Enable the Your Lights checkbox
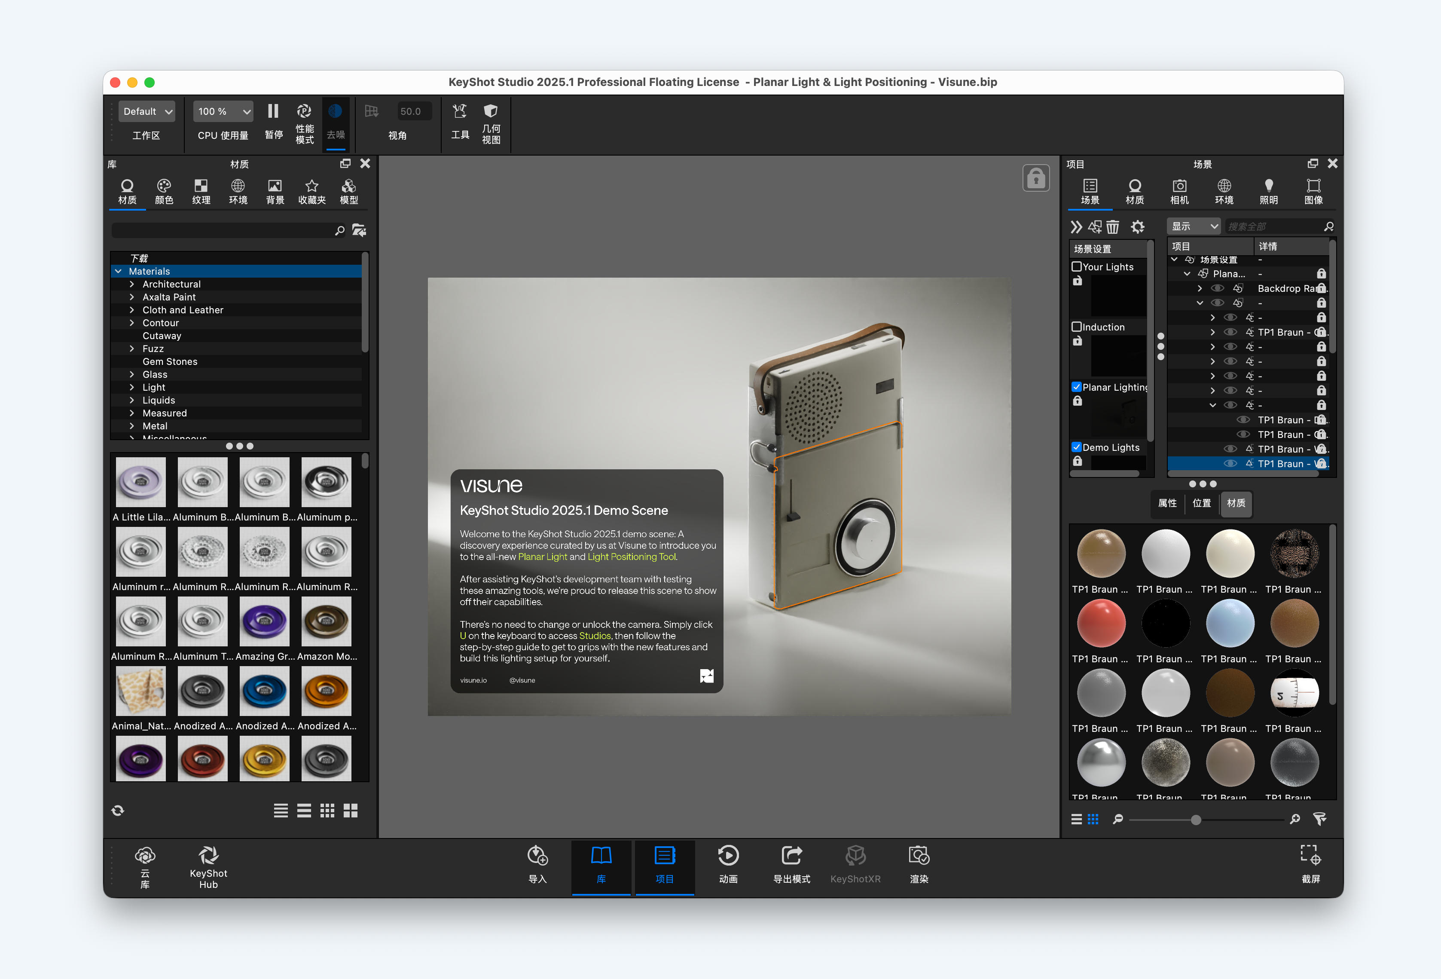The height and width of the screenshot is (979, 1441). coord(1077,266)
